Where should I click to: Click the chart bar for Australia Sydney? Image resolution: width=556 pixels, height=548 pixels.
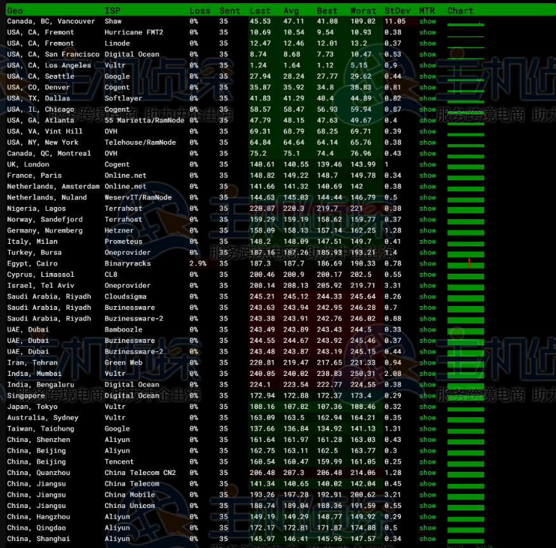point(466,418)
